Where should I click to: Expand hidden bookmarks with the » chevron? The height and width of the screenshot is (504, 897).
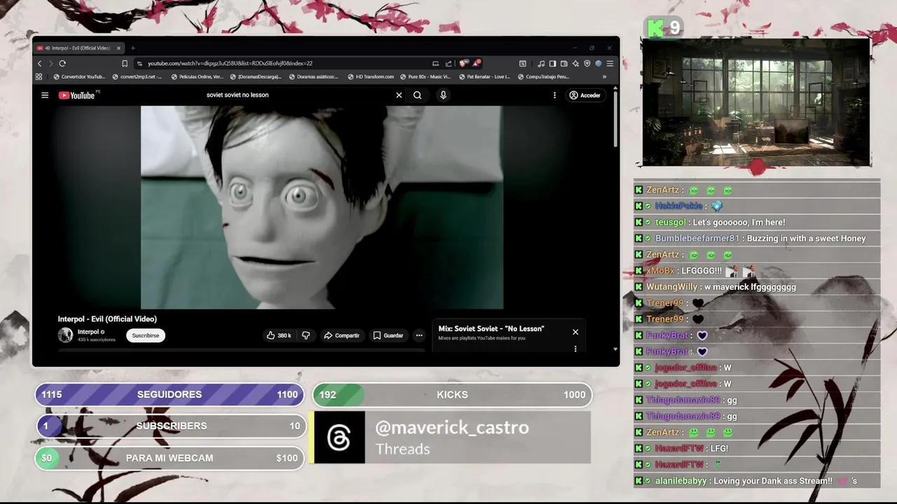pyautogui.click(x=605, y=77)
